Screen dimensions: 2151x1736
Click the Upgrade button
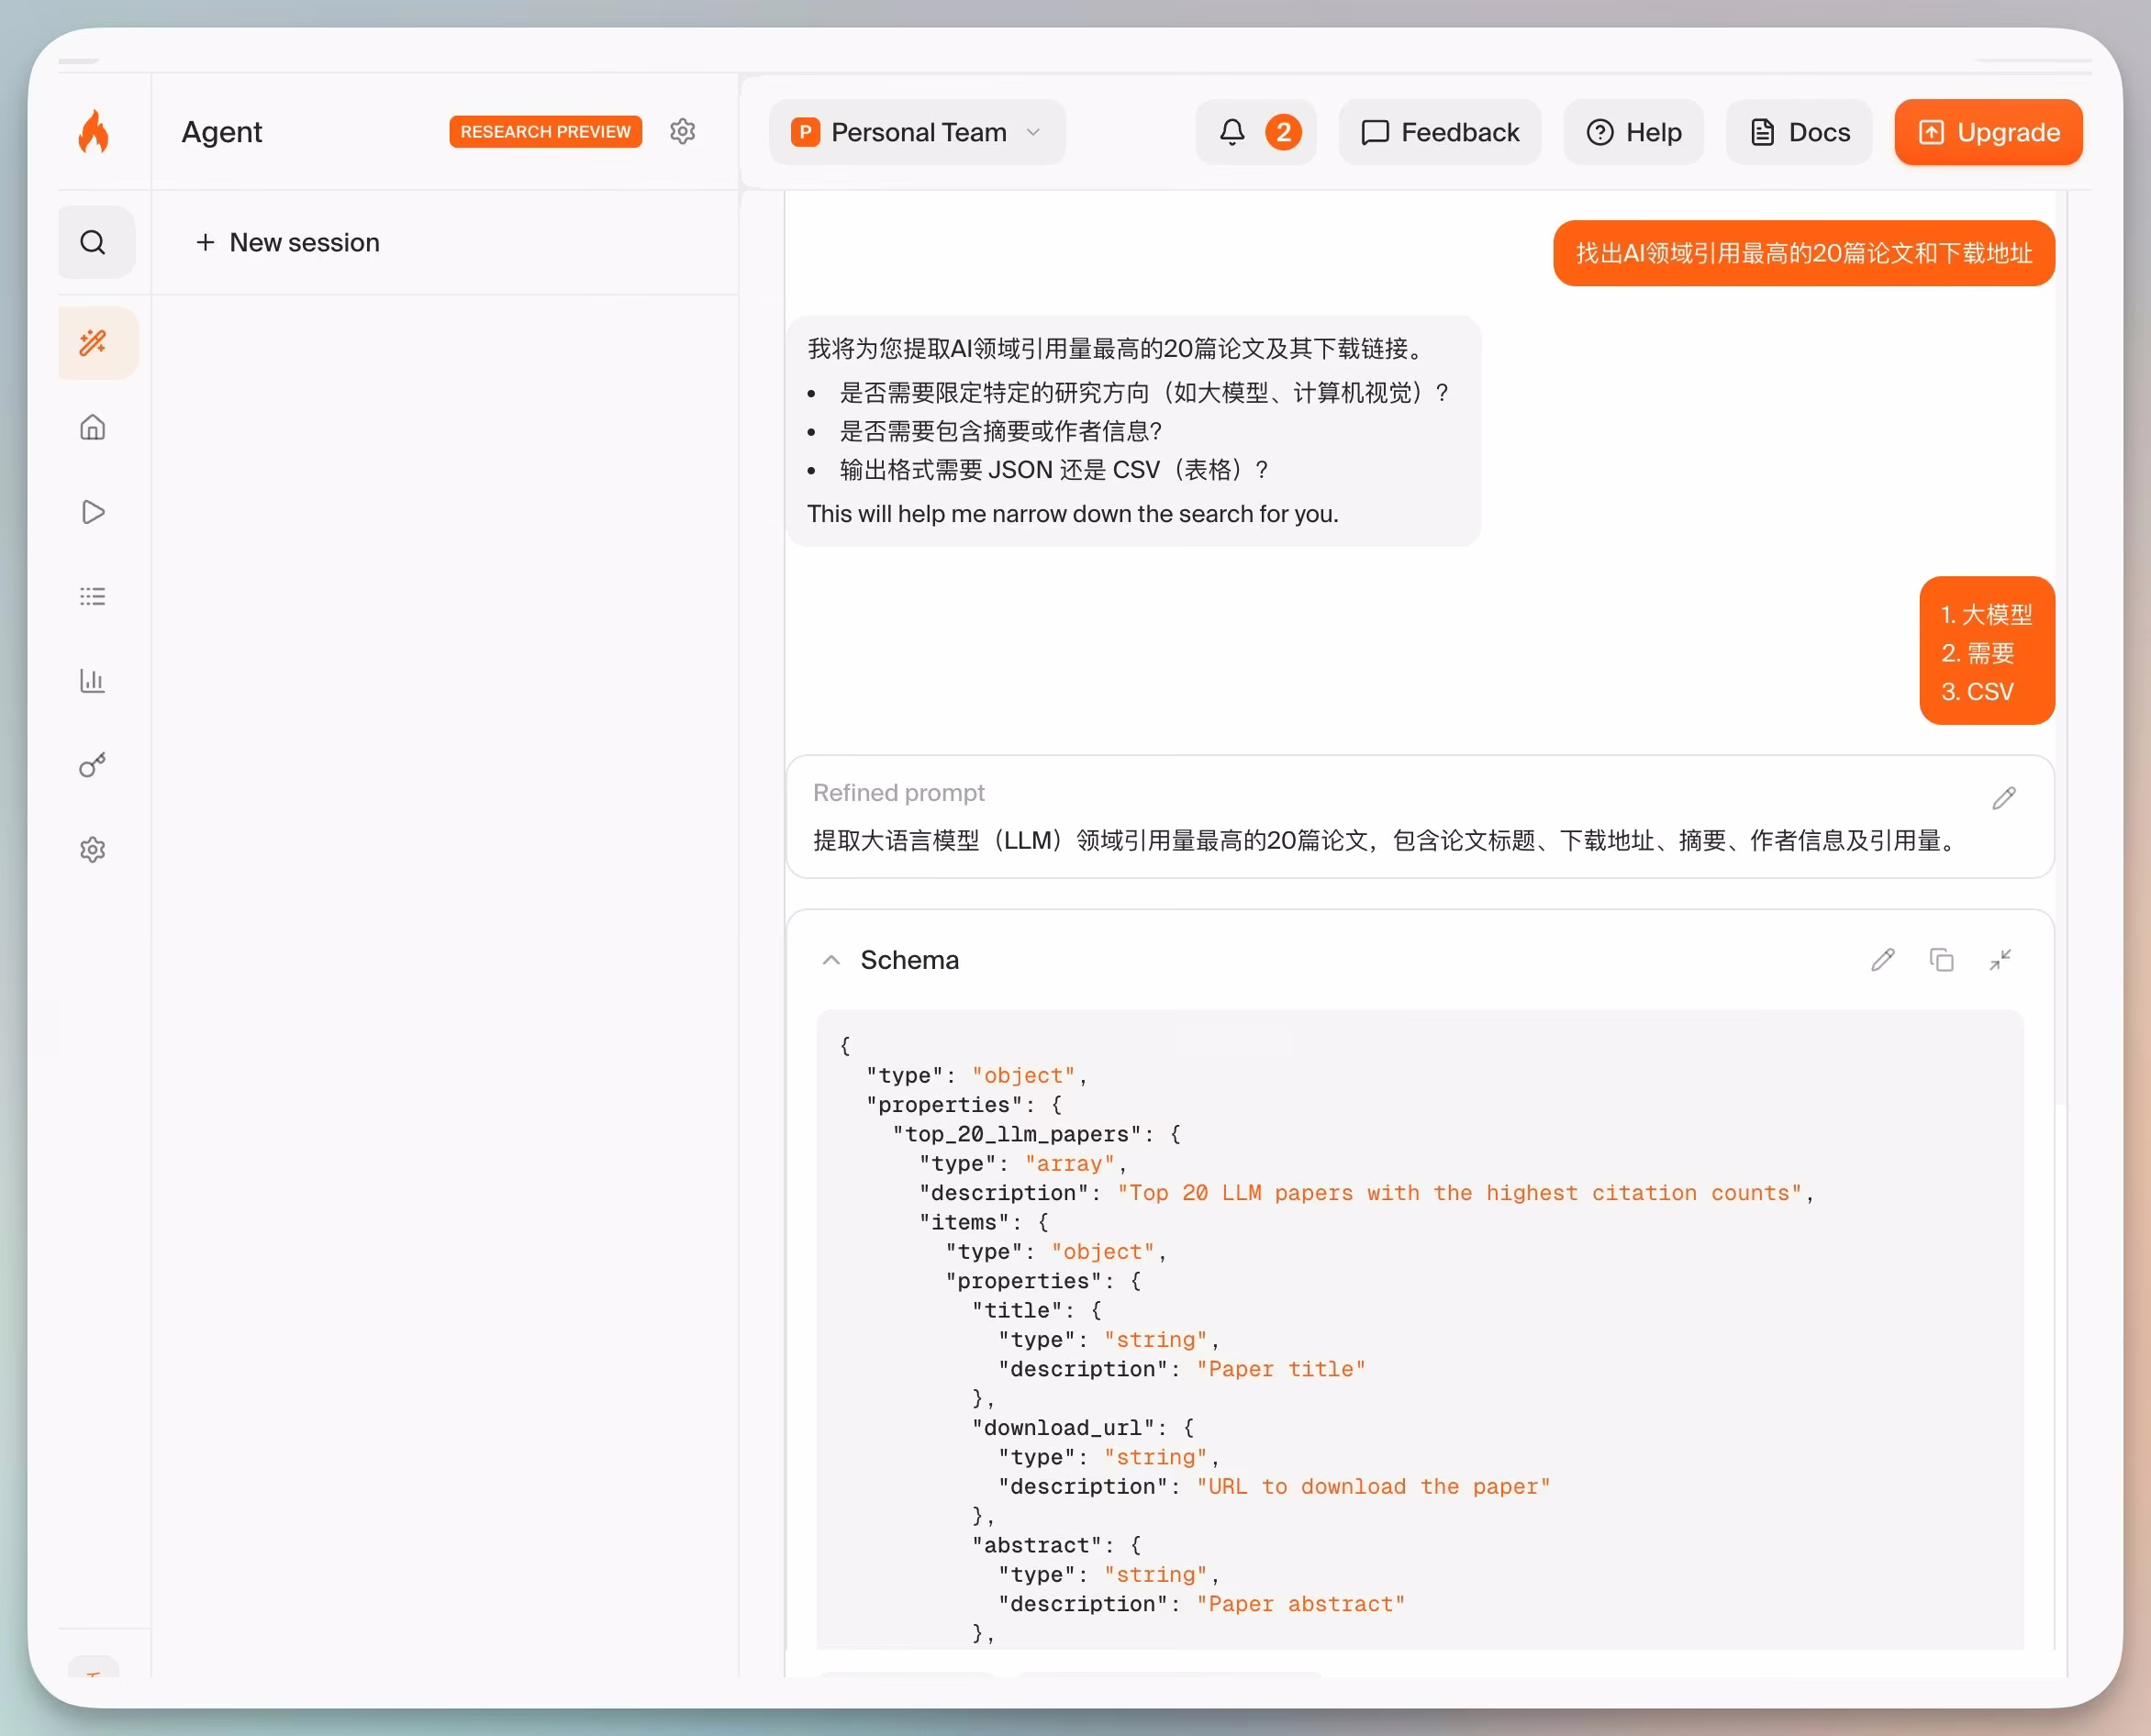click(x=1986, y=131)
